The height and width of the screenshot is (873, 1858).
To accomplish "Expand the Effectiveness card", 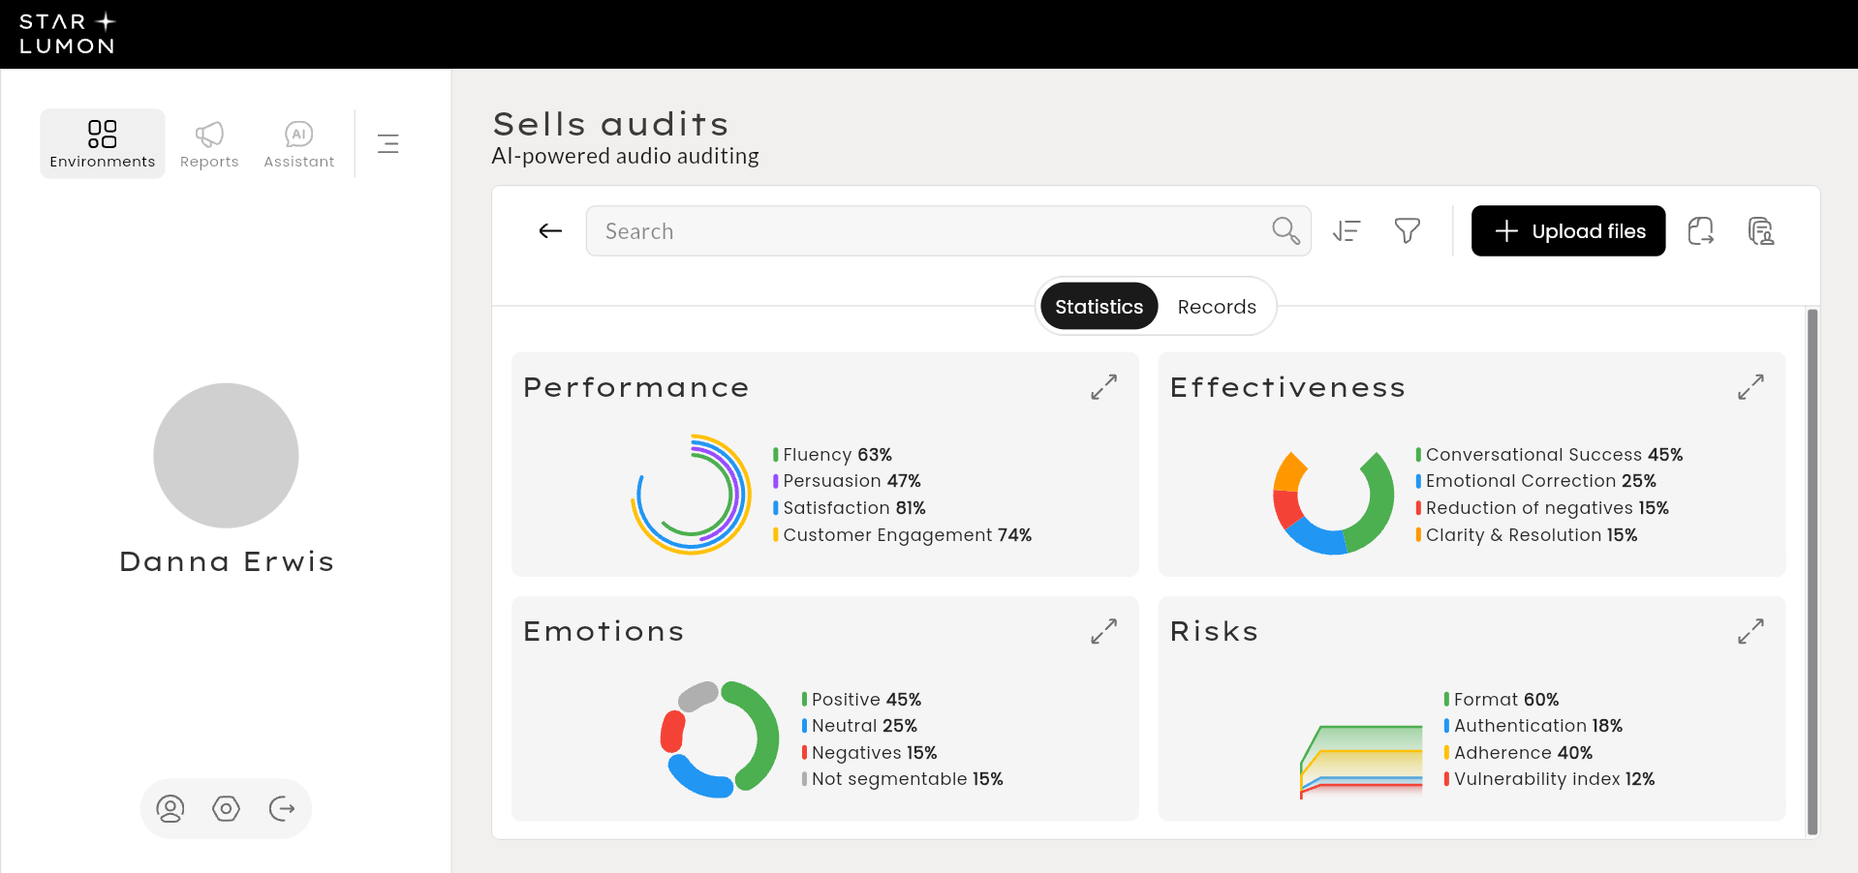I will click(x=1750, y=387).
